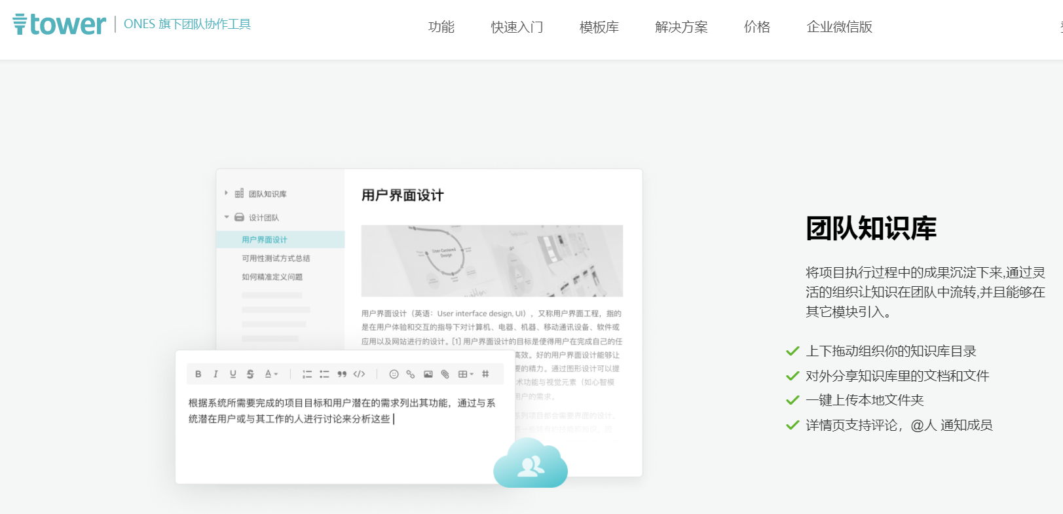The height and width of the screenshot is (514, 1063).
Task: Toggle underline formatting
Action: (x=233, y=374)
